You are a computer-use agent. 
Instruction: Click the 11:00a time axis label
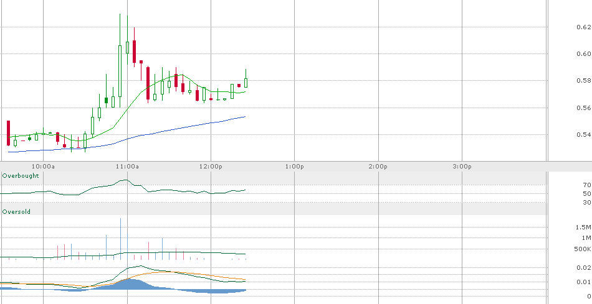(x=127, y=166)
